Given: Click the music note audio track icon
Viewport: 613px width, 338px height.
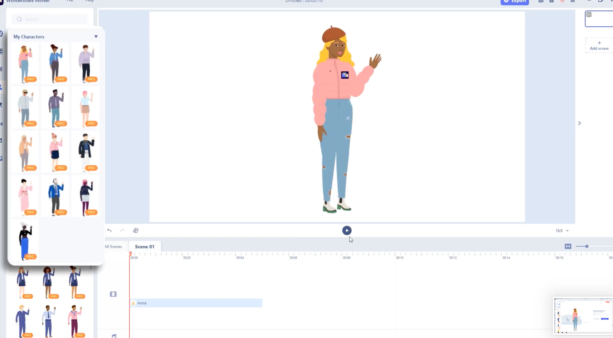Looking at the screenshot, I should coord(114,336).
